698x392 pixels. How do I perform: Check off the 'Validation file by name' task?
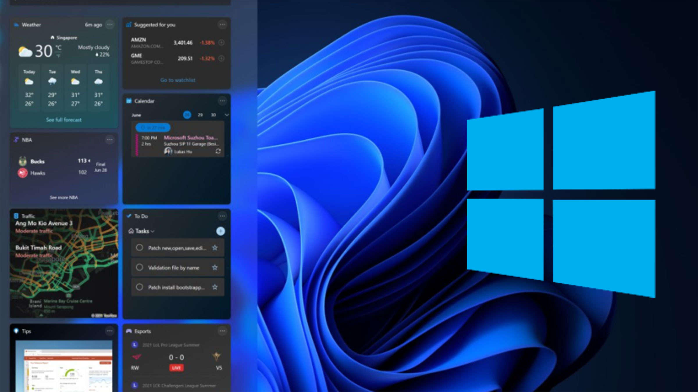coord(140,267)
